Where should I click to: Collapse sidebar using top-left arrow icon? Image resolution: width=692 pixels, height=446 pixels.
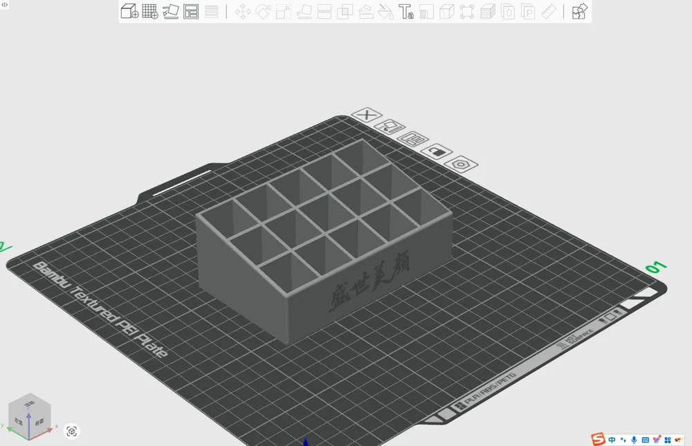(4, 4)
